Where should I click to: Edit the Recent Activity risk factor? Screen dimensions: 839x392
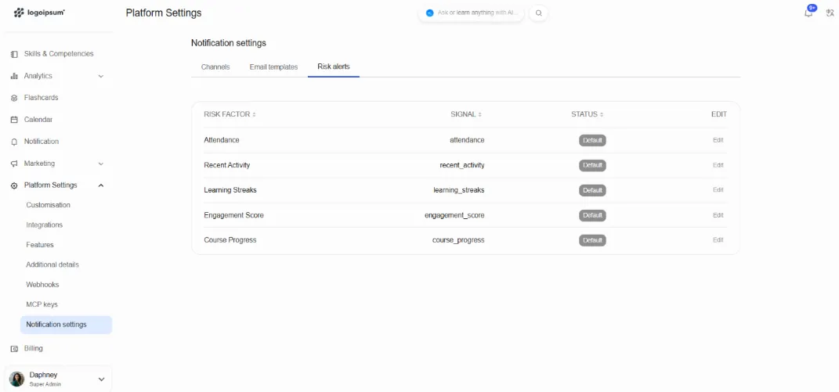pyautogui.click(x=718, y=165)
